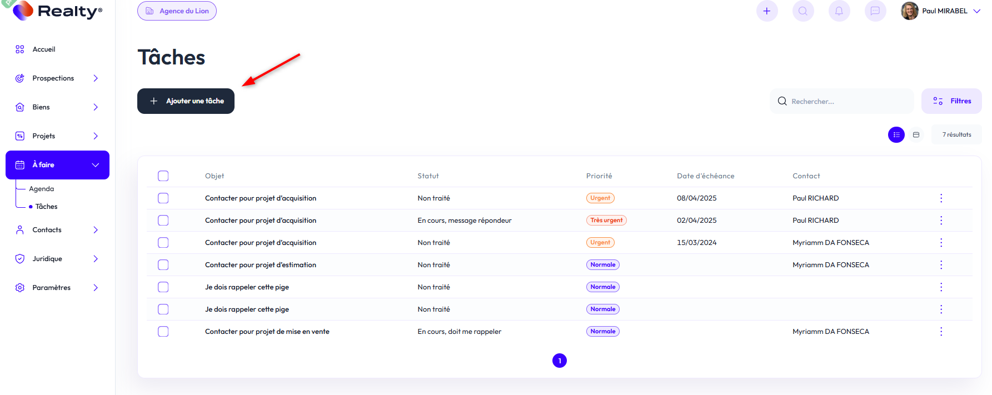
Task: Check the select-all checkbox in table header
Action: (163, 176)
